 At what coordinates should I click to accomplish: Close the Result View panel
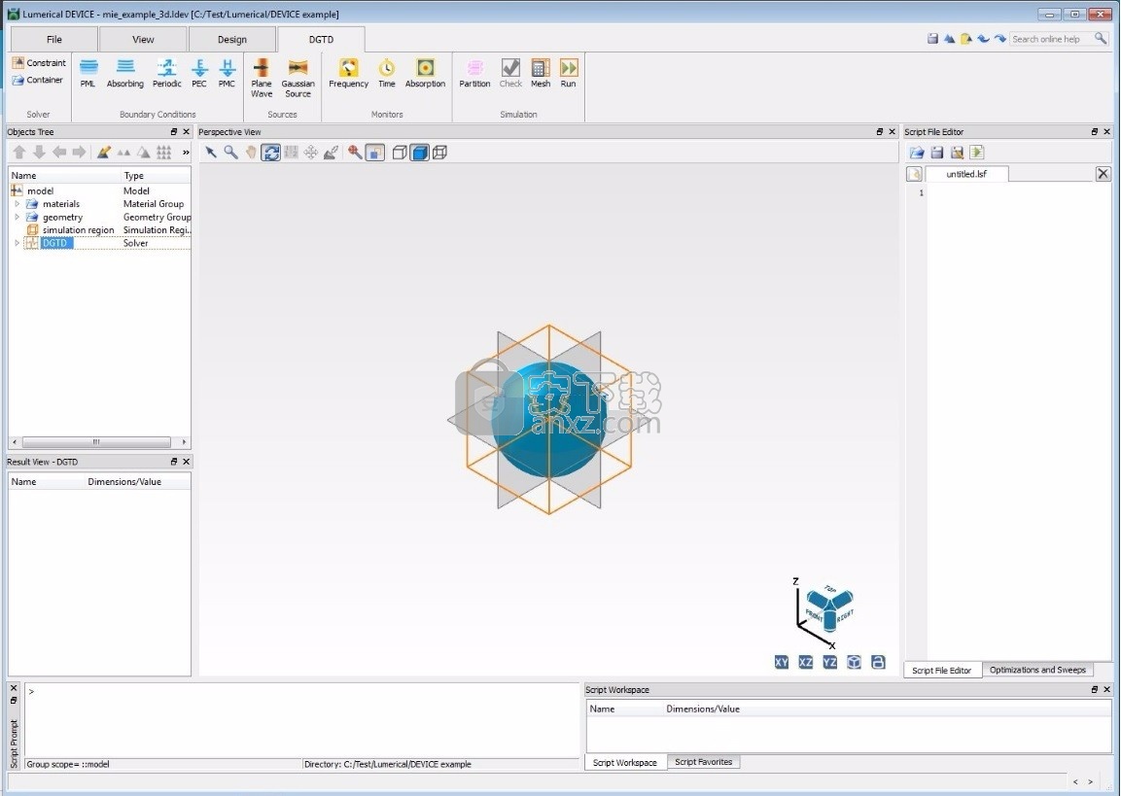186,462
